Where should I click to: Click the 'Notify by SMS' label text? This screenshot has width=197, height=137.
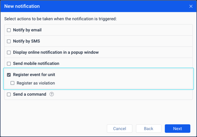(x=27, y=41)
